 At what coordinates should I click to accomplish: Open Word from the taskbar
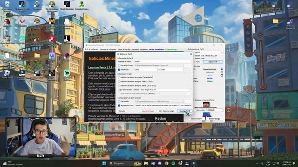153,163
